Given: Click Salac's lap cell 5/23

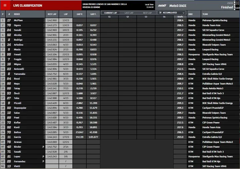Looking at the screenshot, I should tap(66, 113).
